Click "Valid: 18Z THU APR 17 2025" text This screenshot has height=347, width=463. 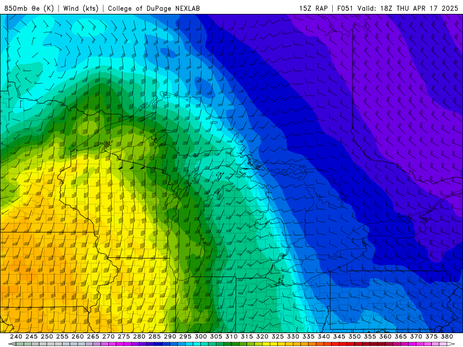(408, 8)
